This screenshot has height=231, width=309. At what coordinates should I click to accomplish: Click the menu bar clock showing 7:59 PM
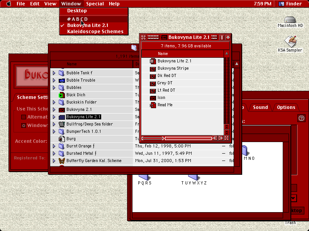[263, 3]
